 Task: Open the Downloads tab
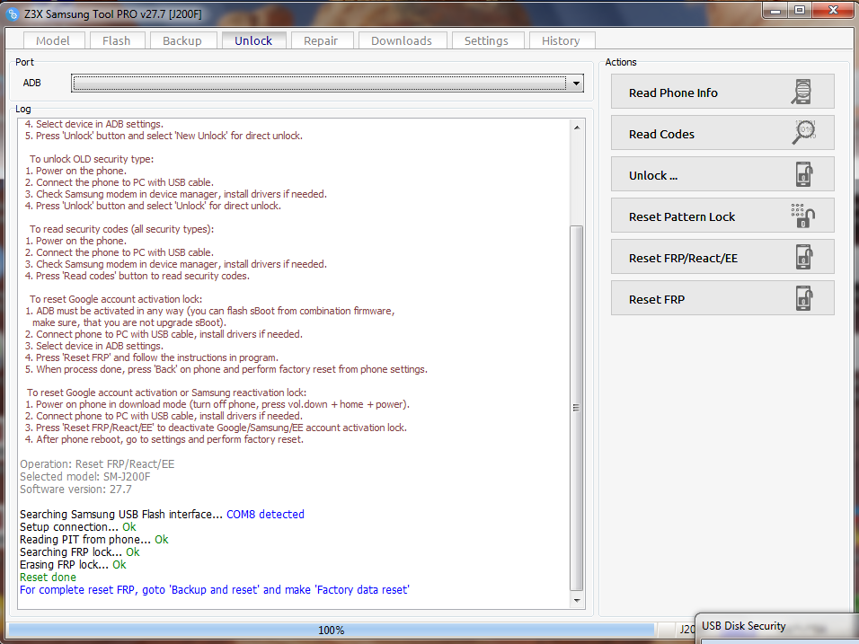[403, 40]
